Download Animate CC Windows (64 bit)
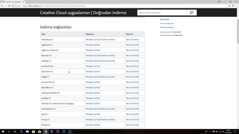The image size is (239, 134). tap(93, 103)
